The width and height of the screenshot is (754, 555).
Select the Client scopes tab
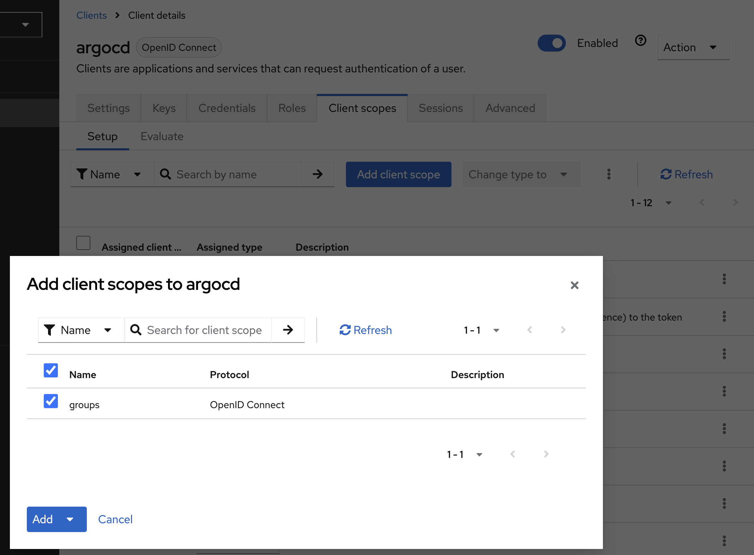point(362,108)
